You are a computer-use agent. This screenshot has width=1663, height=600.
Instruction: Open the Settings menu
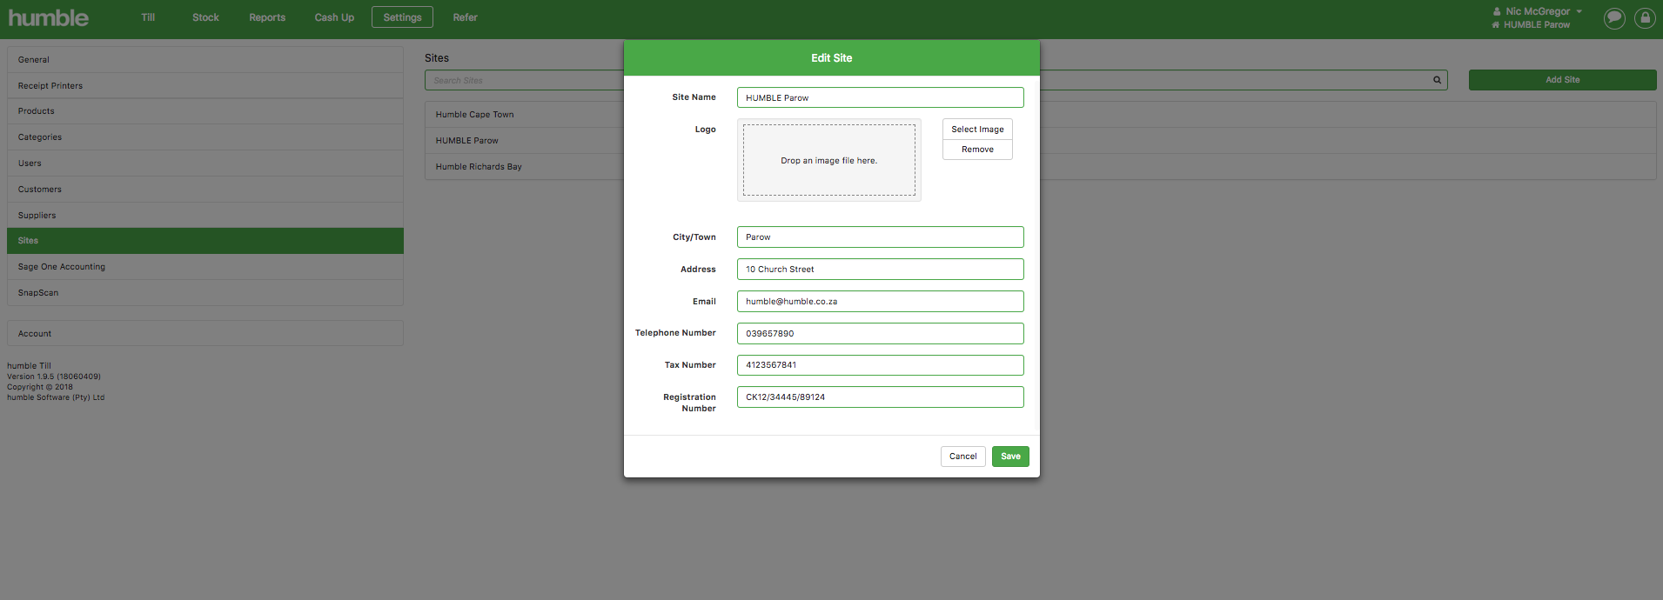402,17
